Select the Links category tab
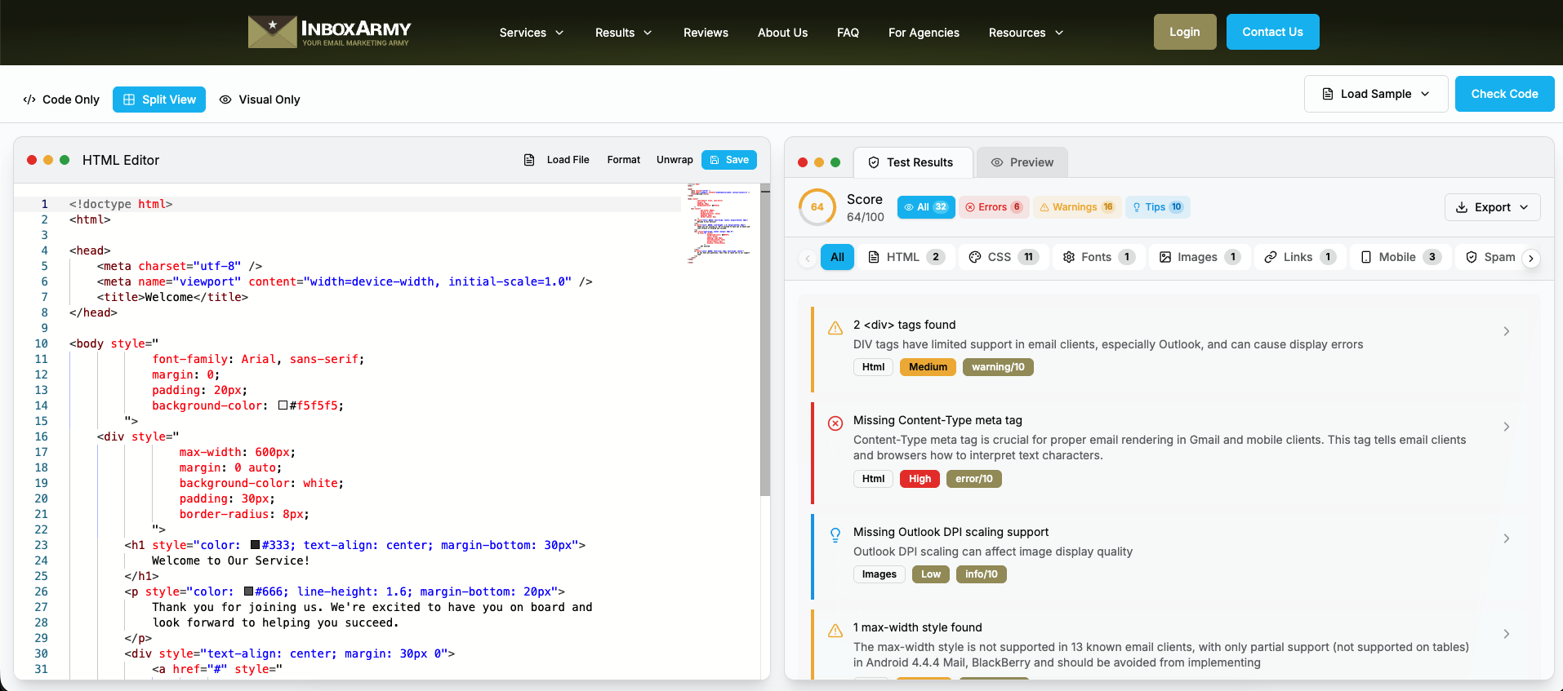 tap(1300, 257)
